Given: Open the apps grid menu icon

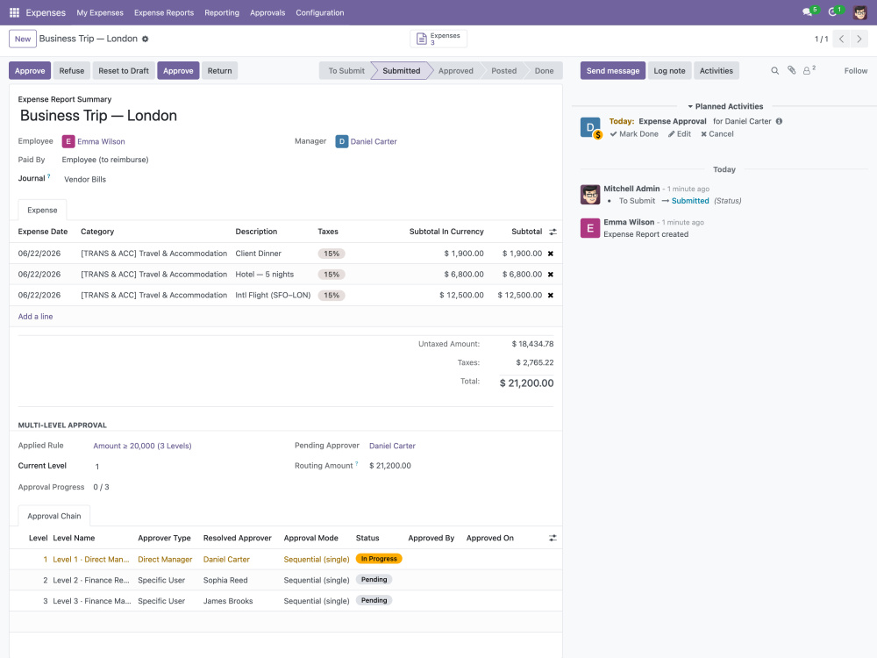Looking at the screenshot, I should (15, 12).
